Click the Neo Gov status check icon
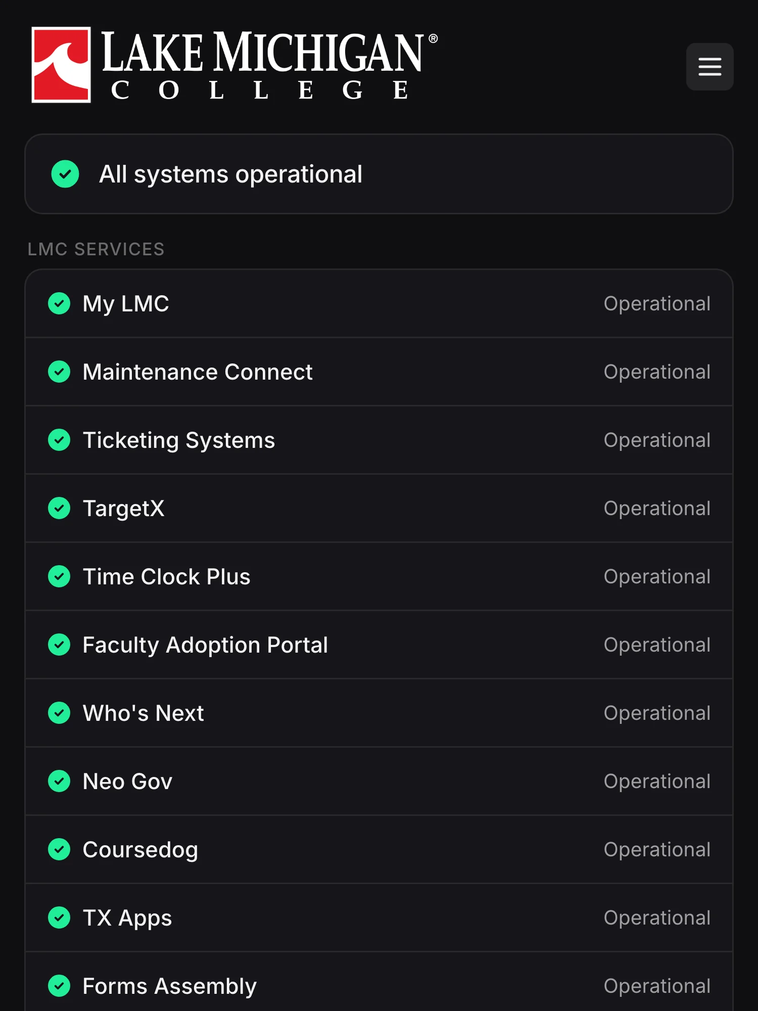Viewport: 758px width, 1011px height. [x=59, y=781]
